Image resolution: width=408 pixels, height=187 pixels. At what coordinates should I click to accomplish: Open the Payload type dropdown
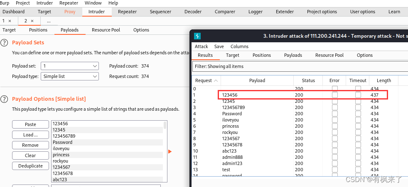pyautogui.click(x=70, y=76)
